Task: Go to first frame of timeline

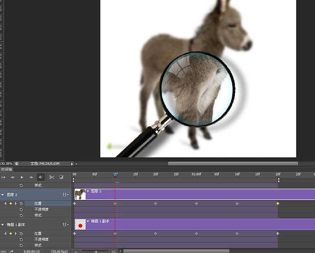Action: coord(4,177)
